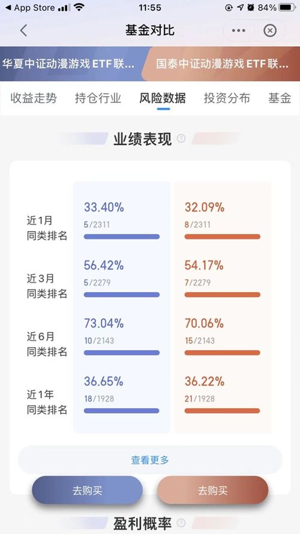
Task: Tap blue ranking bar for 近1月
Action: (x=122, y=236)
